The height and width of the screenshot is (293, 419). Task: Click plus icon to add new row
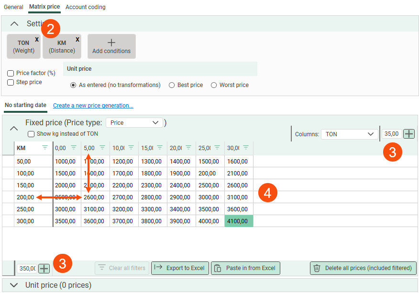pyautogui.click(x=44, y=268)
